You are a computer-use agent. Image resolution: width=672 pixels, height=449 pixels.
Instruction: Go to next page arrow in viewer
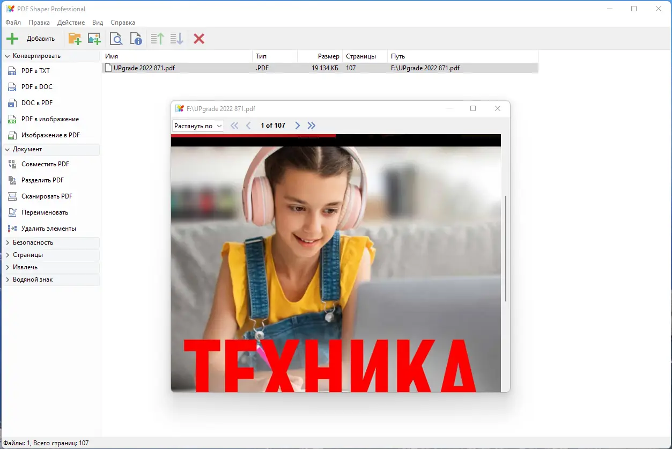pos(297,125)
